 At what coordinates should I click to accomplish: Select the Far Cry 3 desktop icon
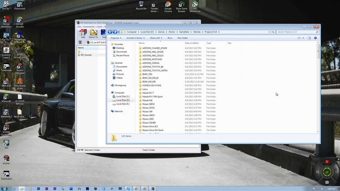6,37
